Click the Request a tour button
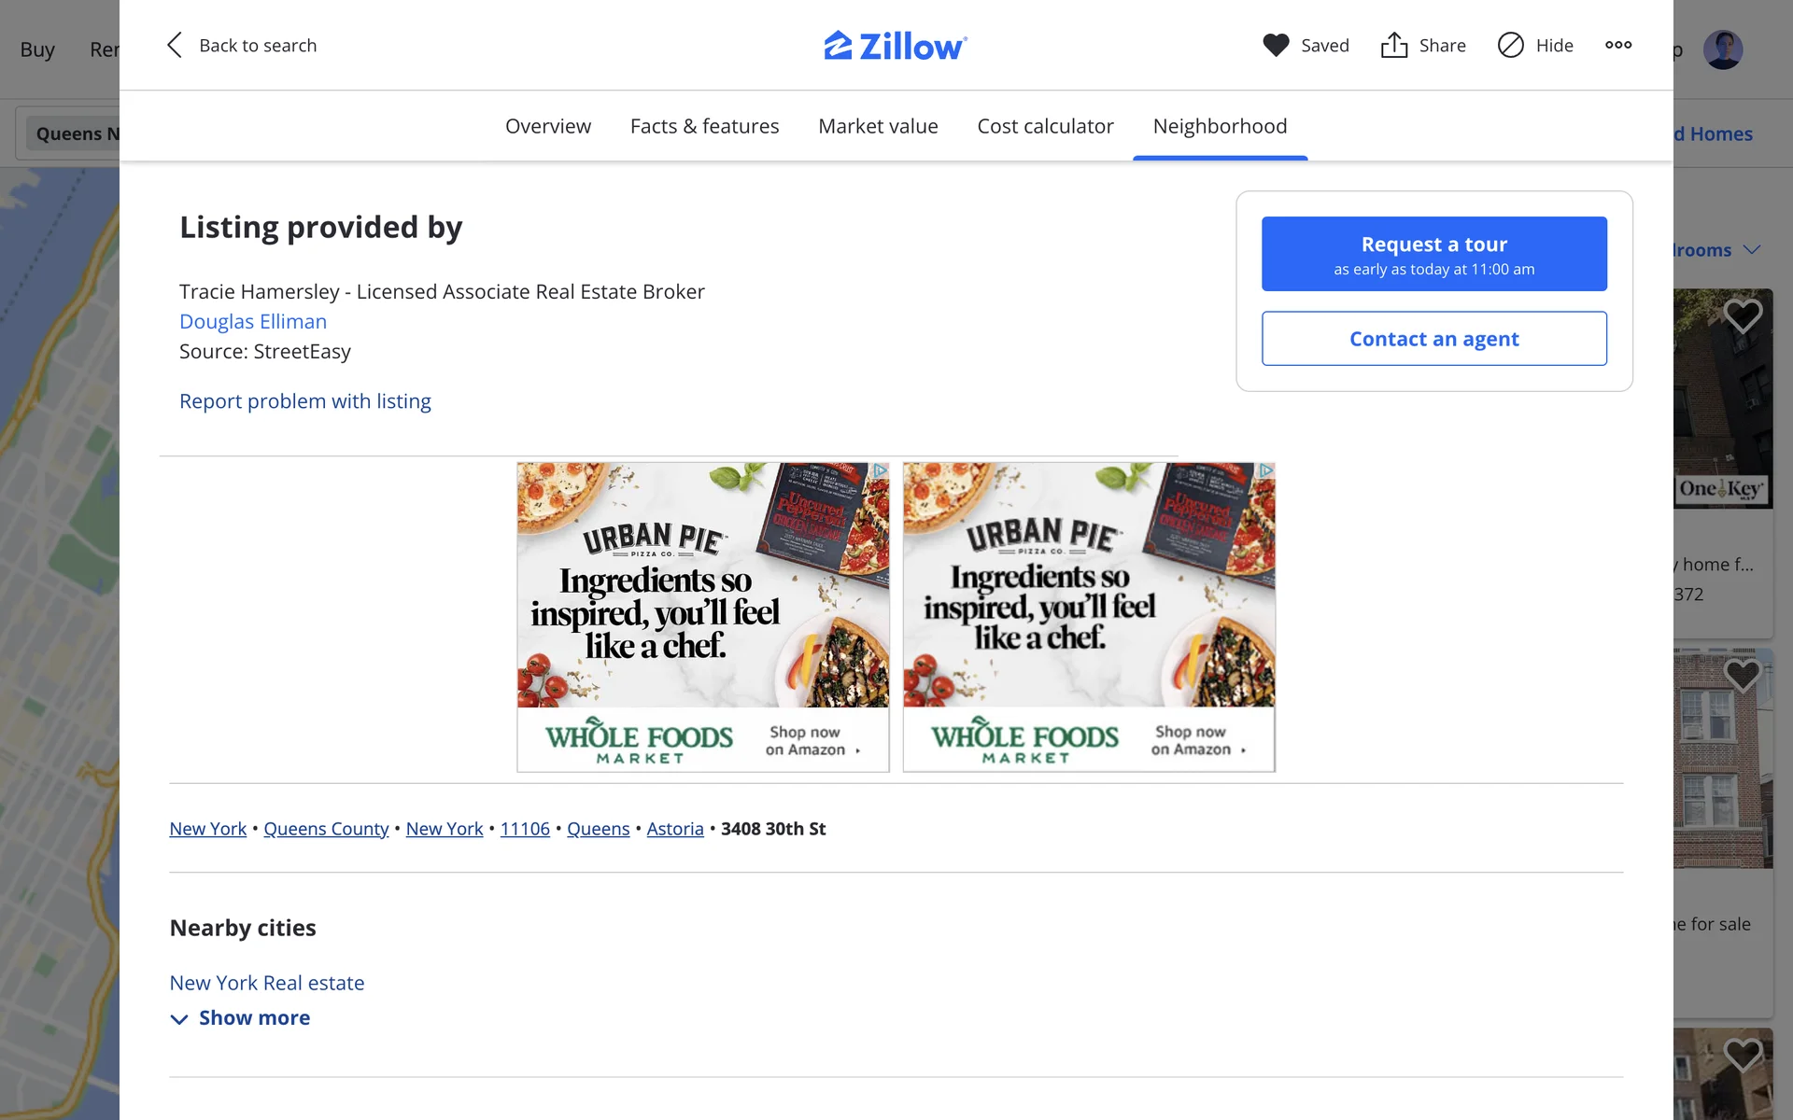The image size is (1793, 1120). pos(1433,254)
